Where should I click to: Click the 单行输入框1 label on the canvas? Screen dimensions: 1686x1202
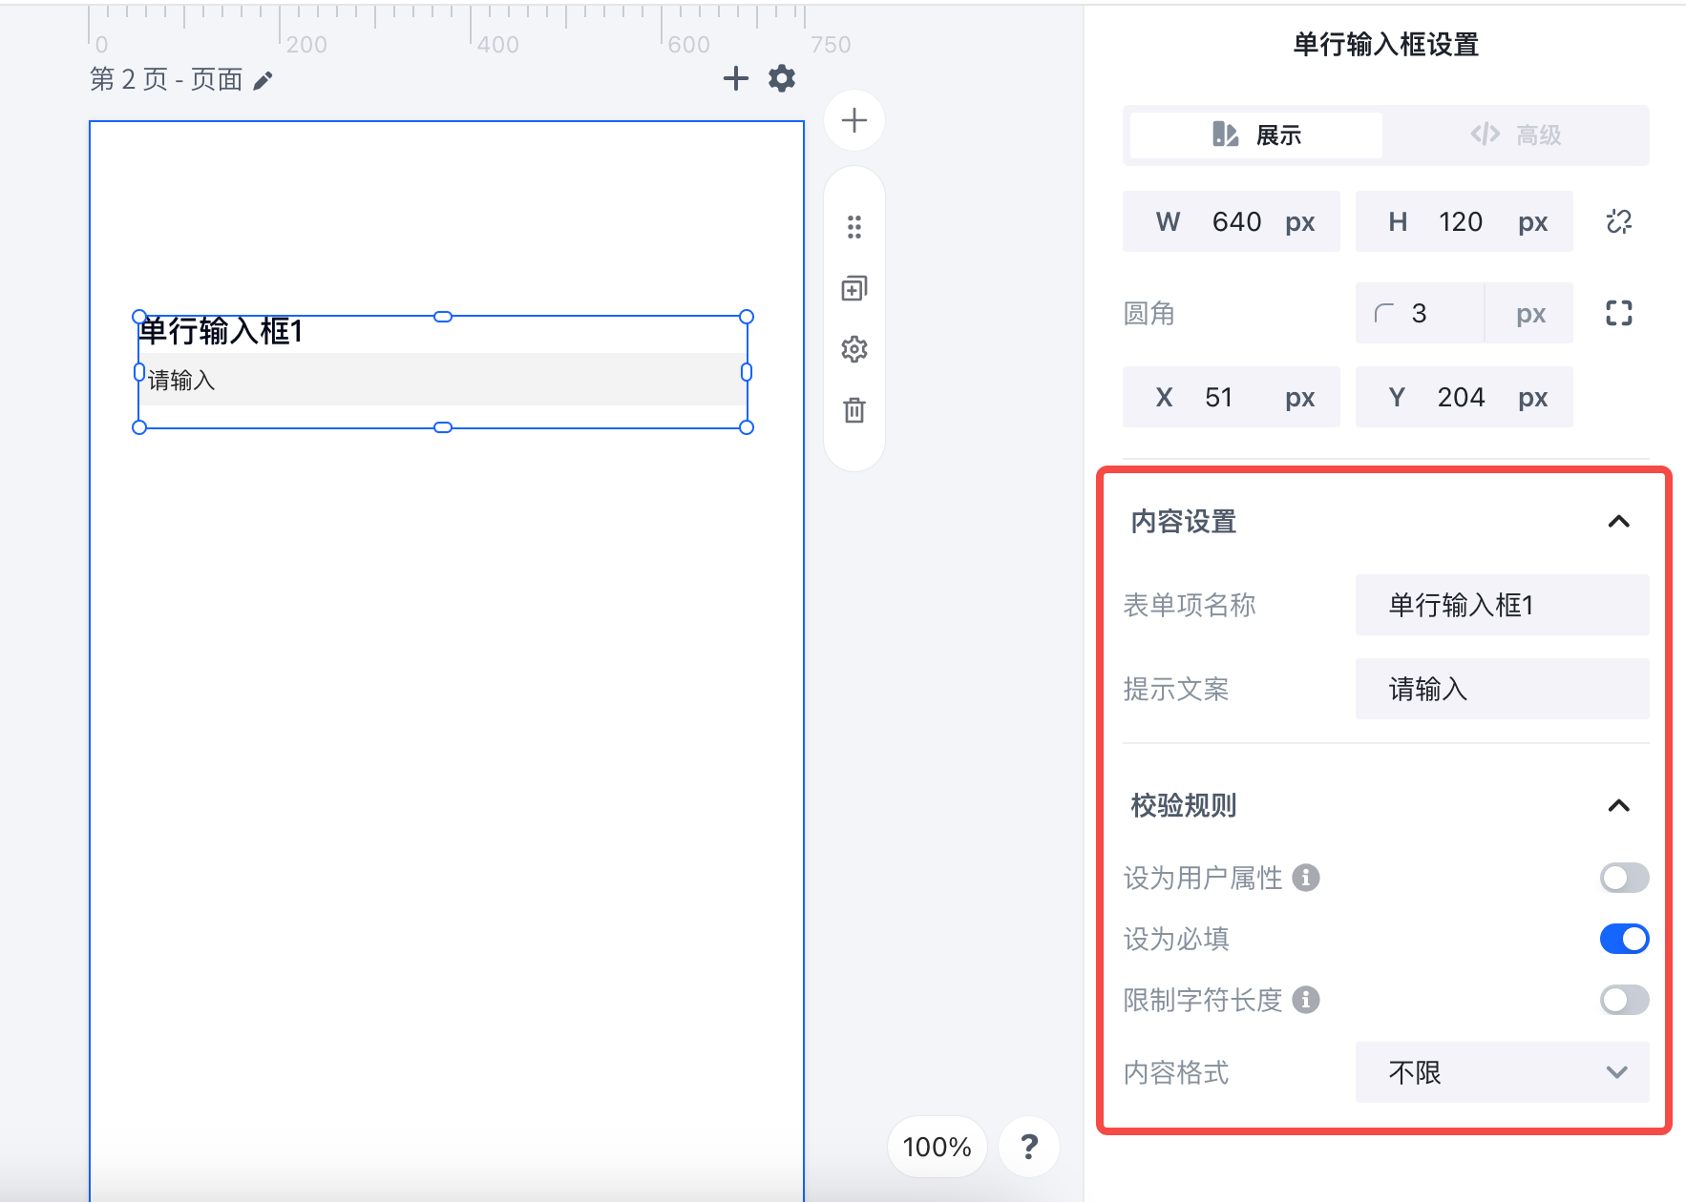click(x=221, y=331)
